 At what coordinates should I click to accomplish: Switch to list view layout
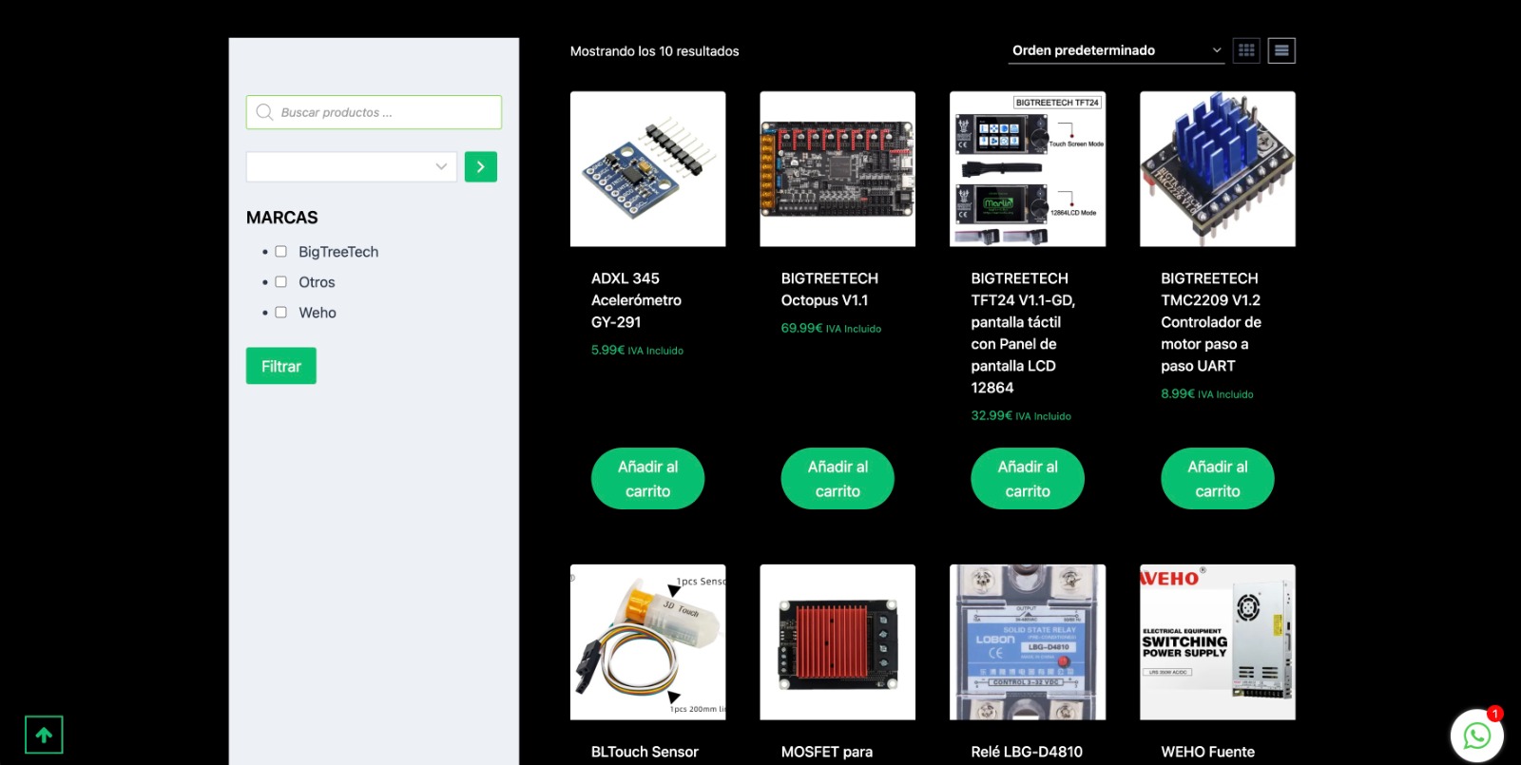pyautogui.click(x=1281, y=50)
